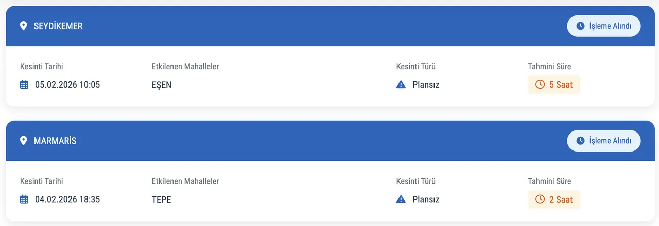Click the İşleme Alındı status in Marmaris header
Image resolution: width=659 pixels, height=226 pixels.
(603, 141)
